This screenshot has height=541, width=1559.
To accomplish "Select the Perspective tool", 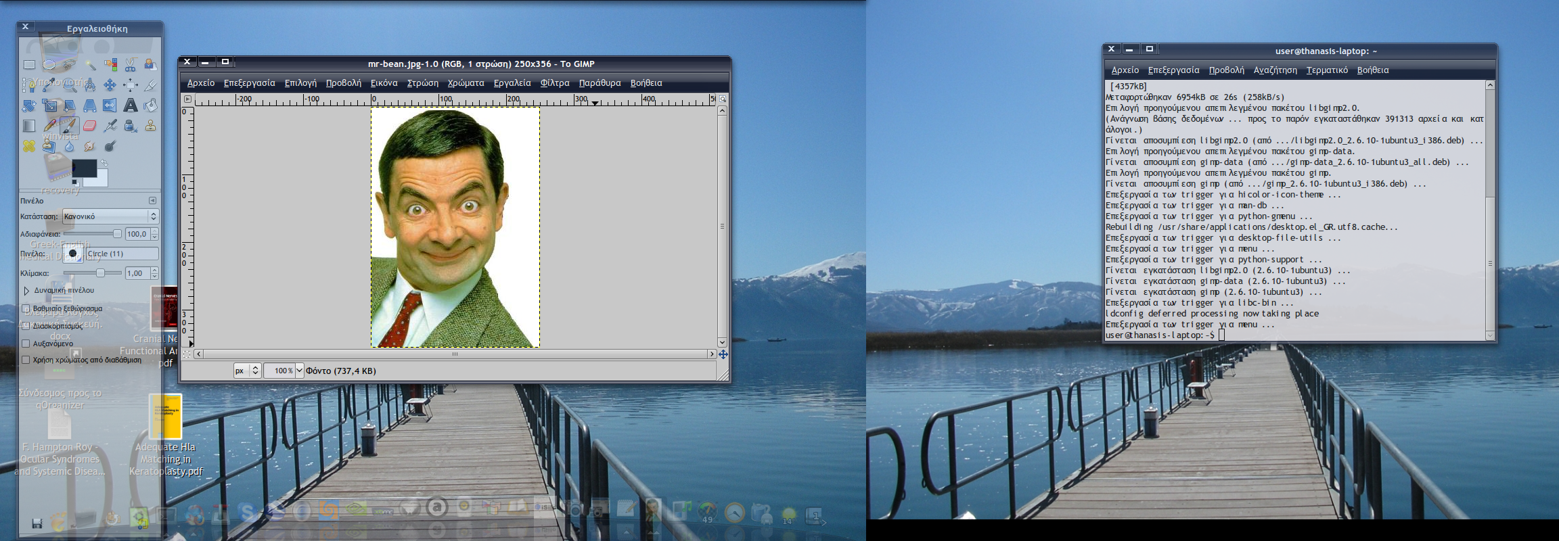I will tap(90, 105).
